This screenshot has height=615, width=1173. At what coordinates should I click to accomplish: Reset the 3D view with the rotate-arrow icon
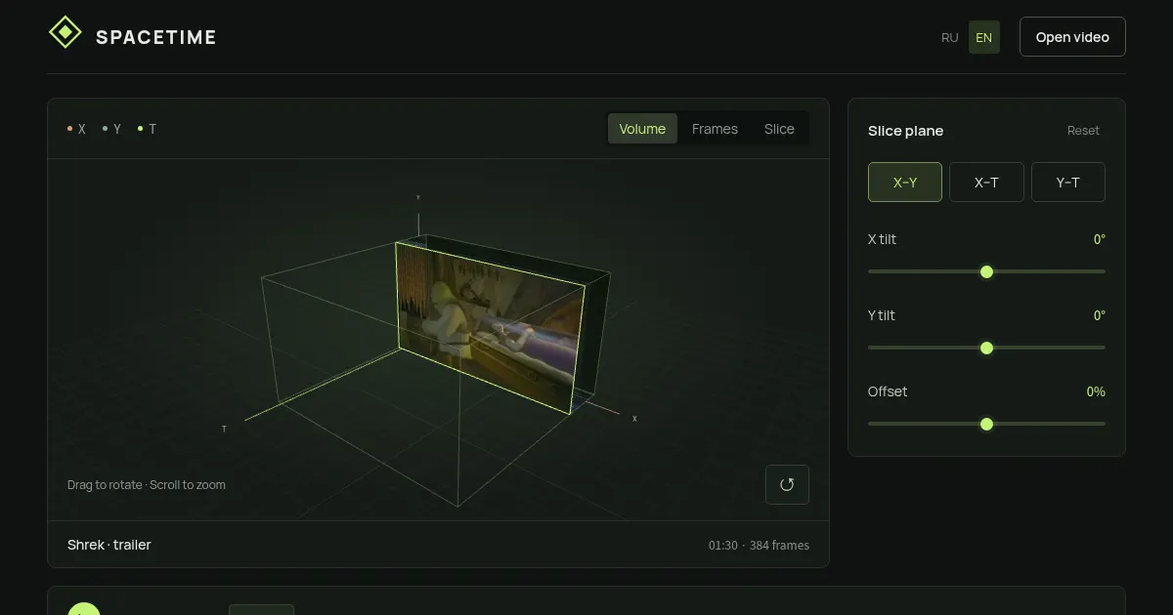pos(787,484)
